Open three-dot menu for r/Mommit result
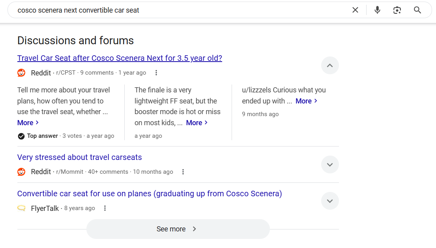The height and width of the screenshot is (248, 436). pos(183,172)
